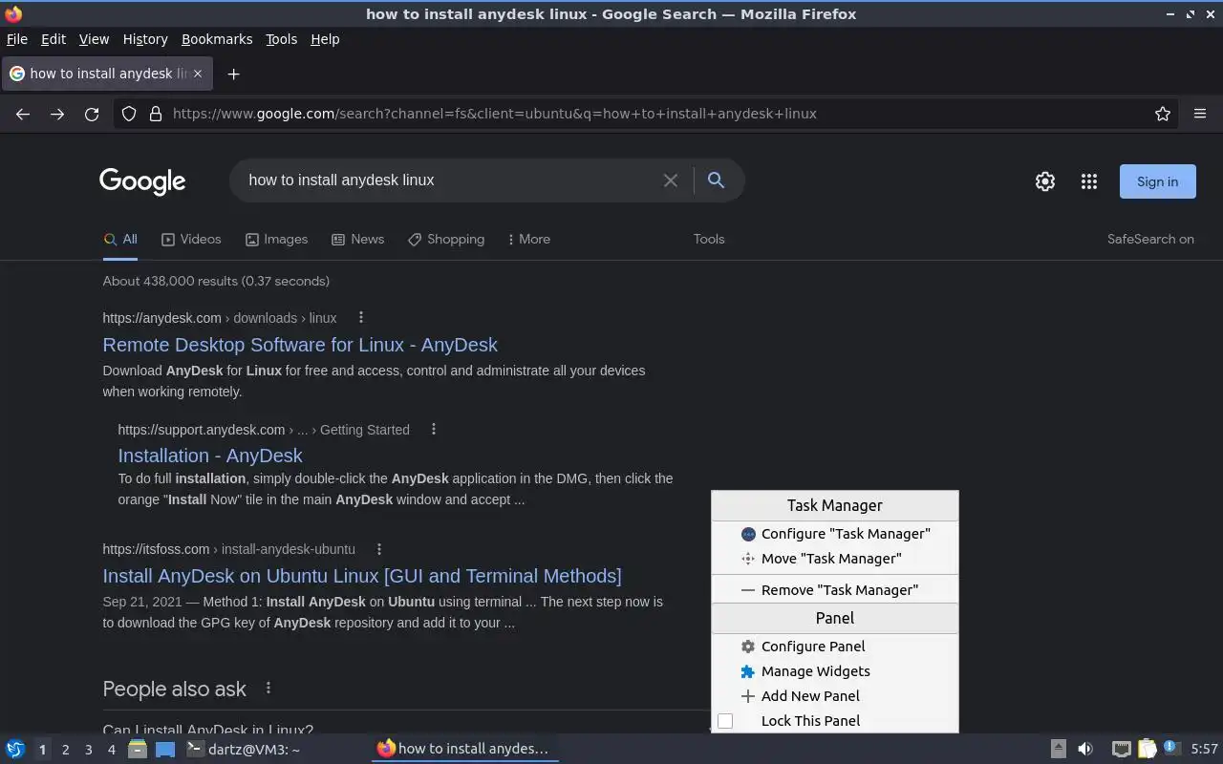Open the volume speaker control
This screenshot has width=1223, height=764.
(x=1085, y=749)
